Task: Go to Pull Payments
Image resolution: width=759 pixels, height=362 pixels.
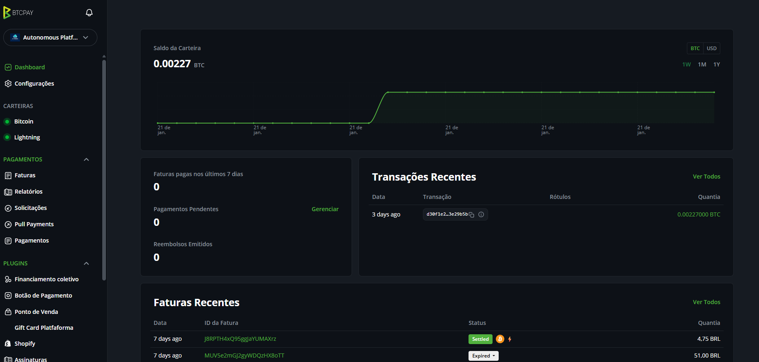Action: 34,224
